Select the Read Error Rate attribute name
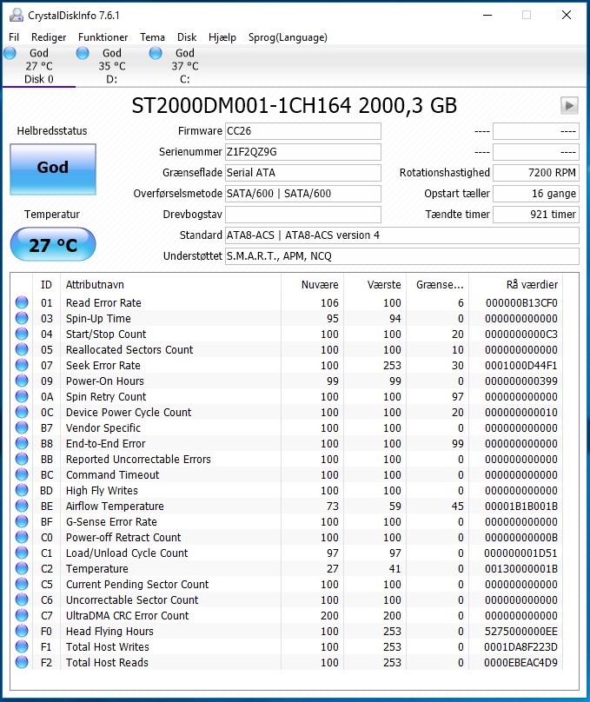 point(103,303)
